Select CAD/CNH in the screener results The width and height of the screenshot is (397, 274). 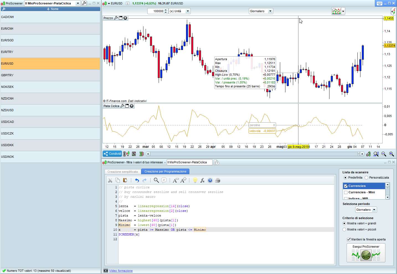click(x=50, y=17)
